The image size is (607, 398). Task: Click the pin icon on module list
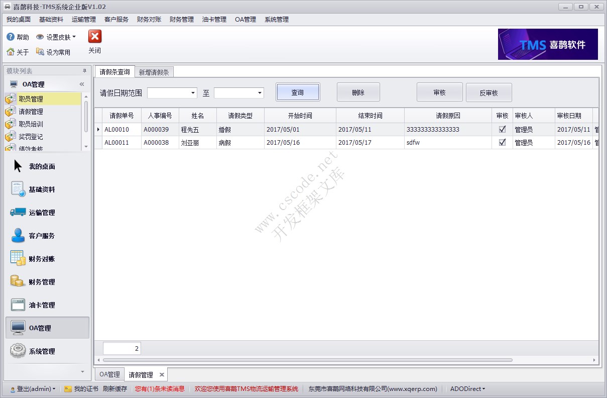click(x=85, y=71)
